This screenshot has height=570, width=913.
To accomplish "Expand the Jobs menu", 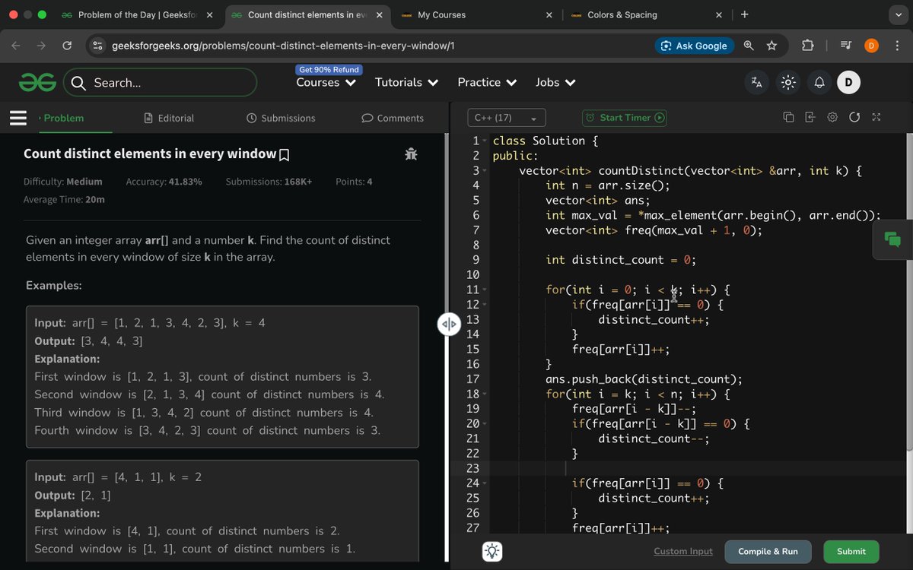I will 555,83.
